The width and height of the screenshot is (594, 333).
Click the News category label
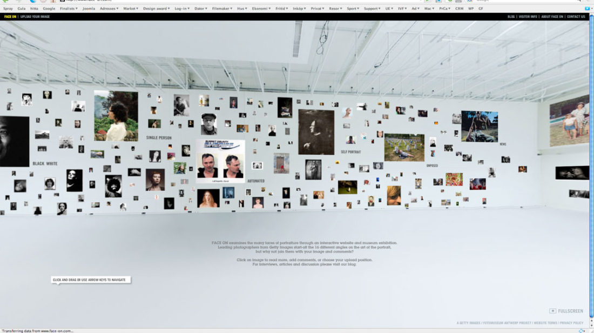click(x=503, y=144)
